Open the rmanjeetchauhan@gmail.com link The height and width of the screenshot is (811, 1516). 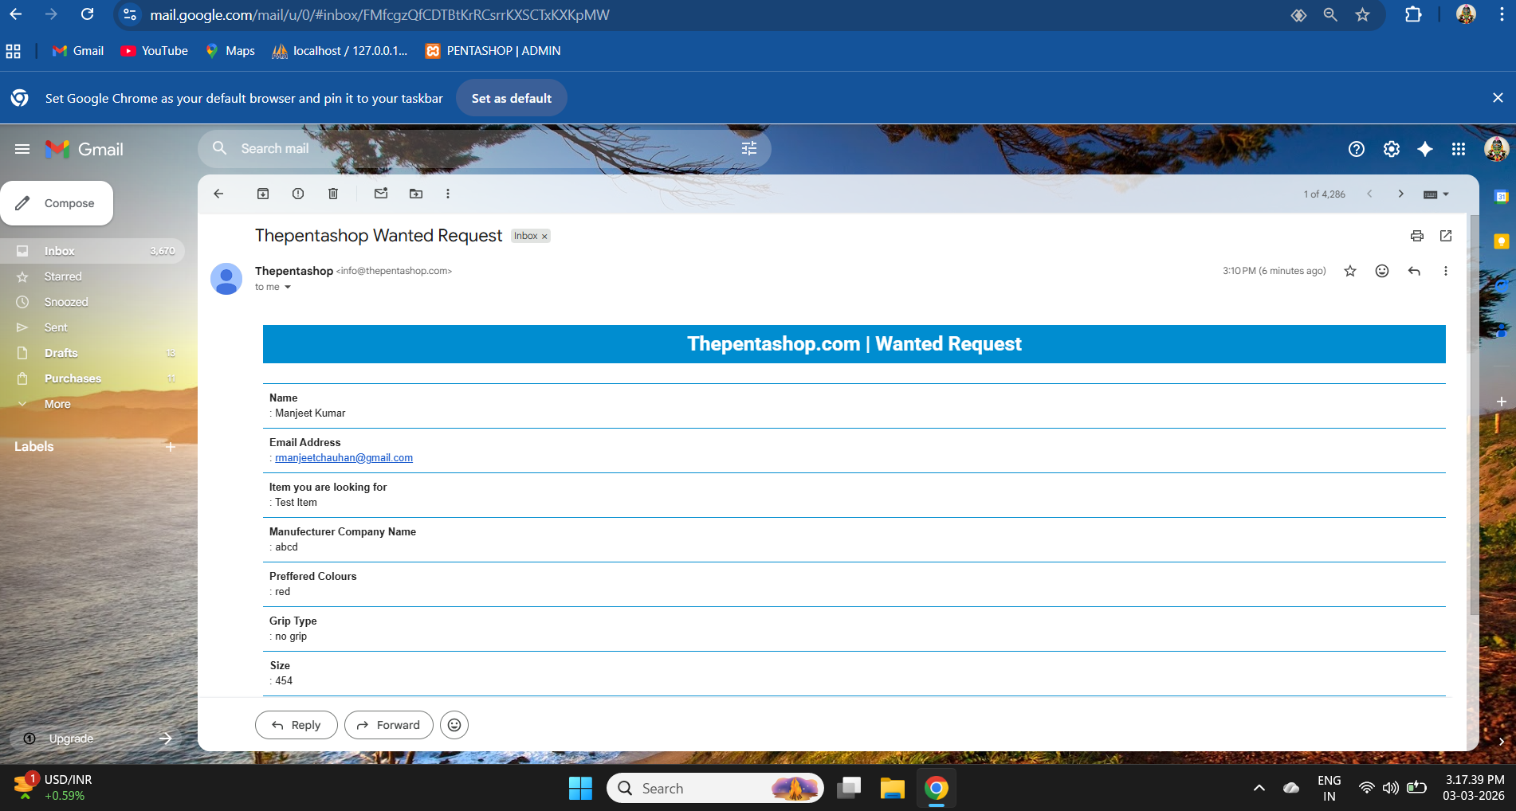344,458
